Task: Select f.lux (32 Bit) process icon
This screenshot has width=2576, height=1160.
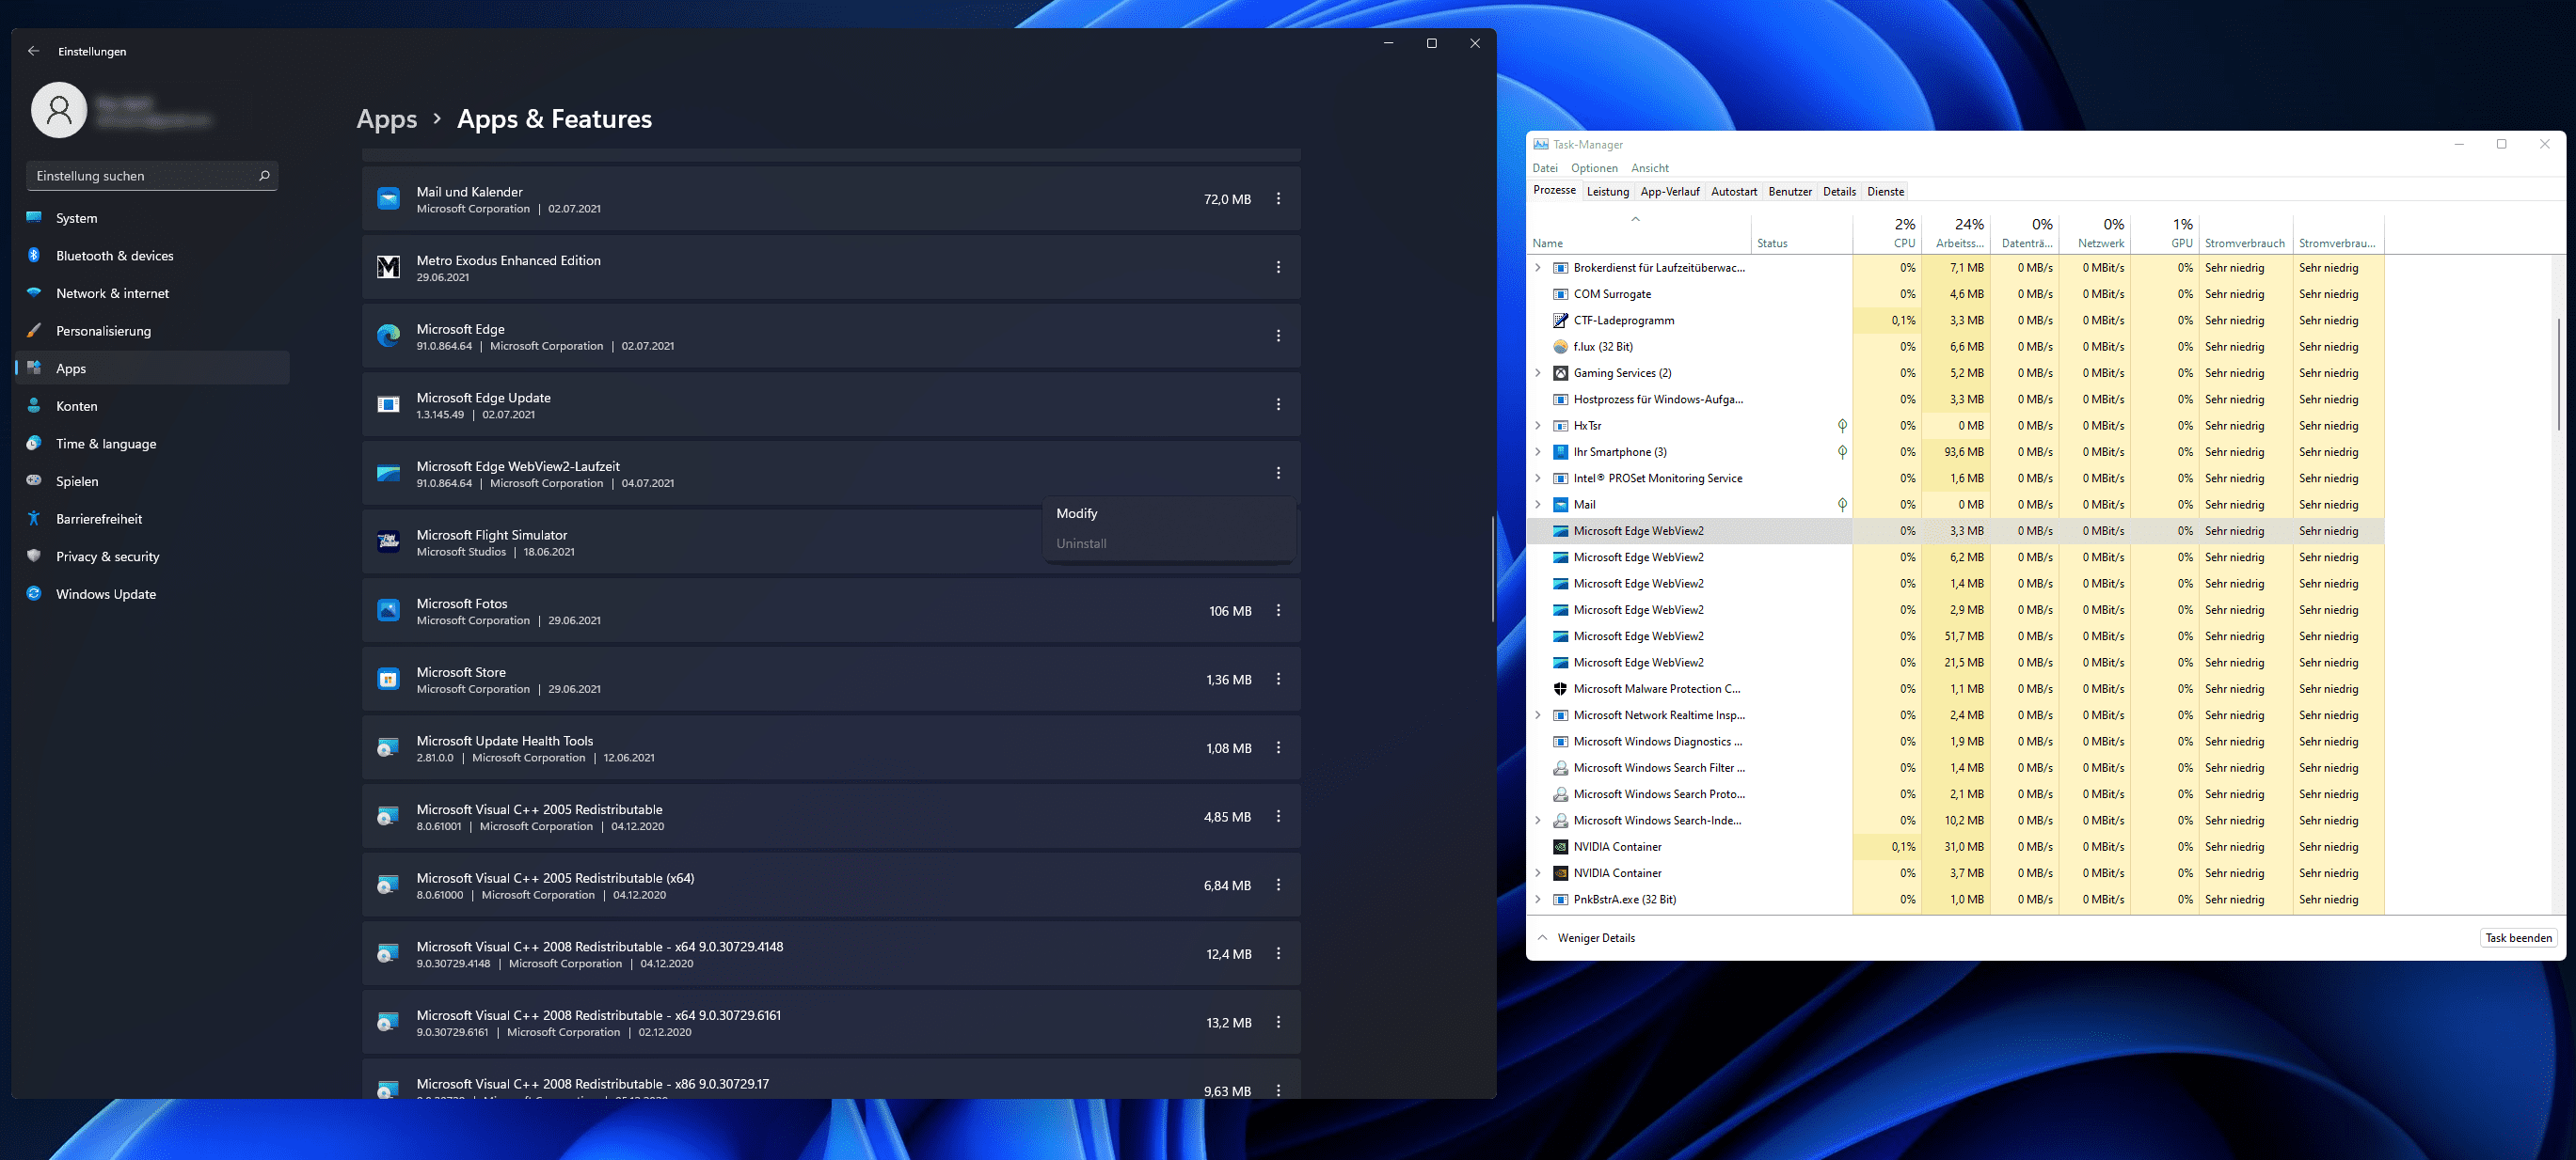Action: [1560, 347]
